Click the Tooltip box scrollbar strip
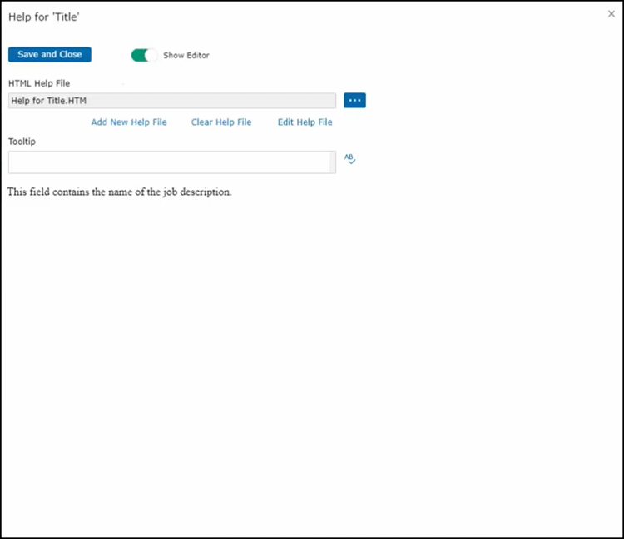Screen dimensions: 624x539 pyautogui.click(x=333, y=162)
